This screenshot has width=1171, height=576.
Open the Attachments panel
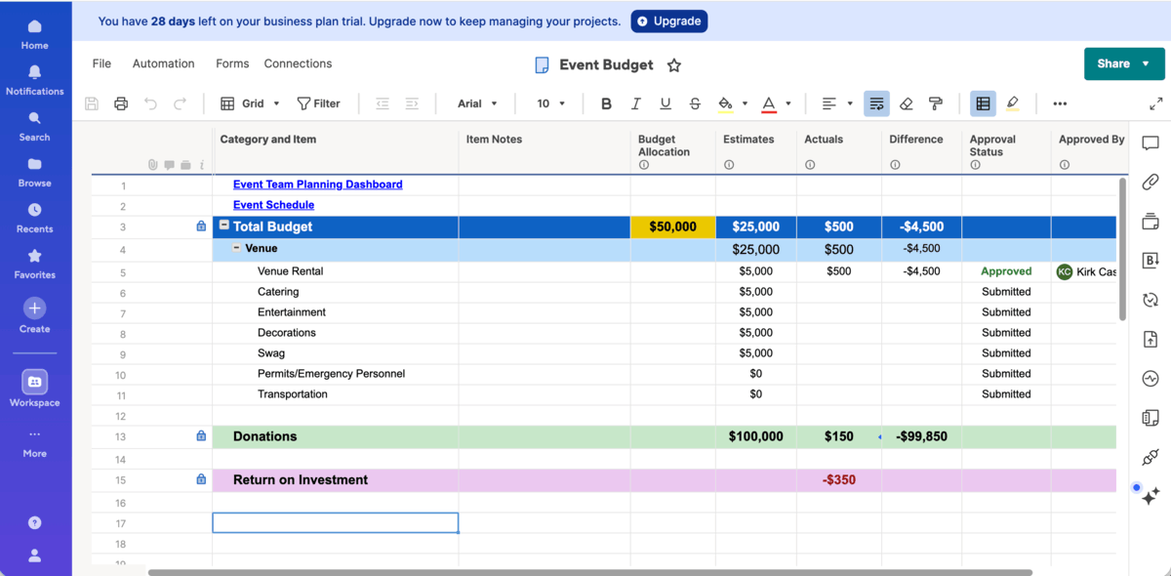[x=1150, y=182]
